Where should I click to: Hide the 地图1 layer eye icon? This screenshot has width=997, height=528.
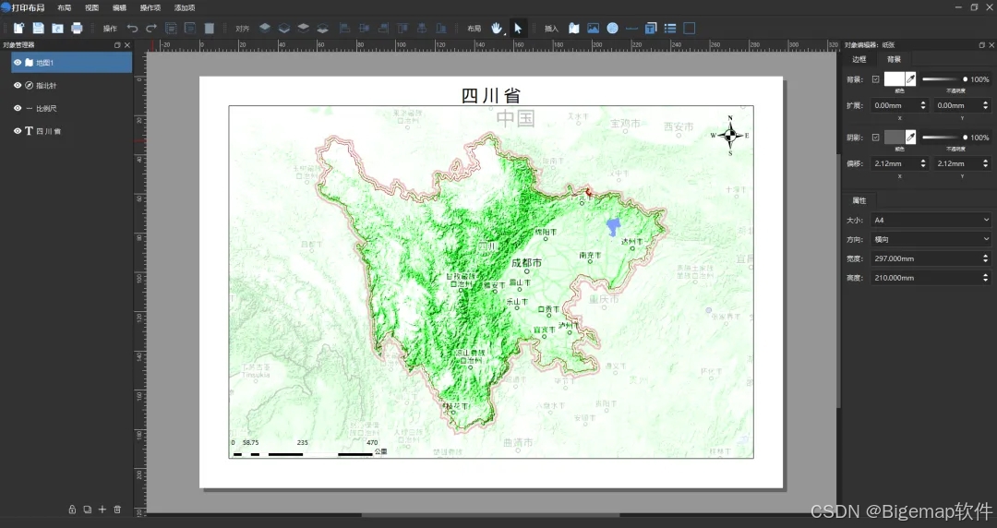[18, 63]
